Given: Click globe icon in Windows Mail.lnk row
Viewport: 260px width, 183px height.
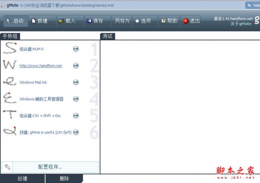Looking at the screenshot, I should pyautogui.click(x=76, y=82).
